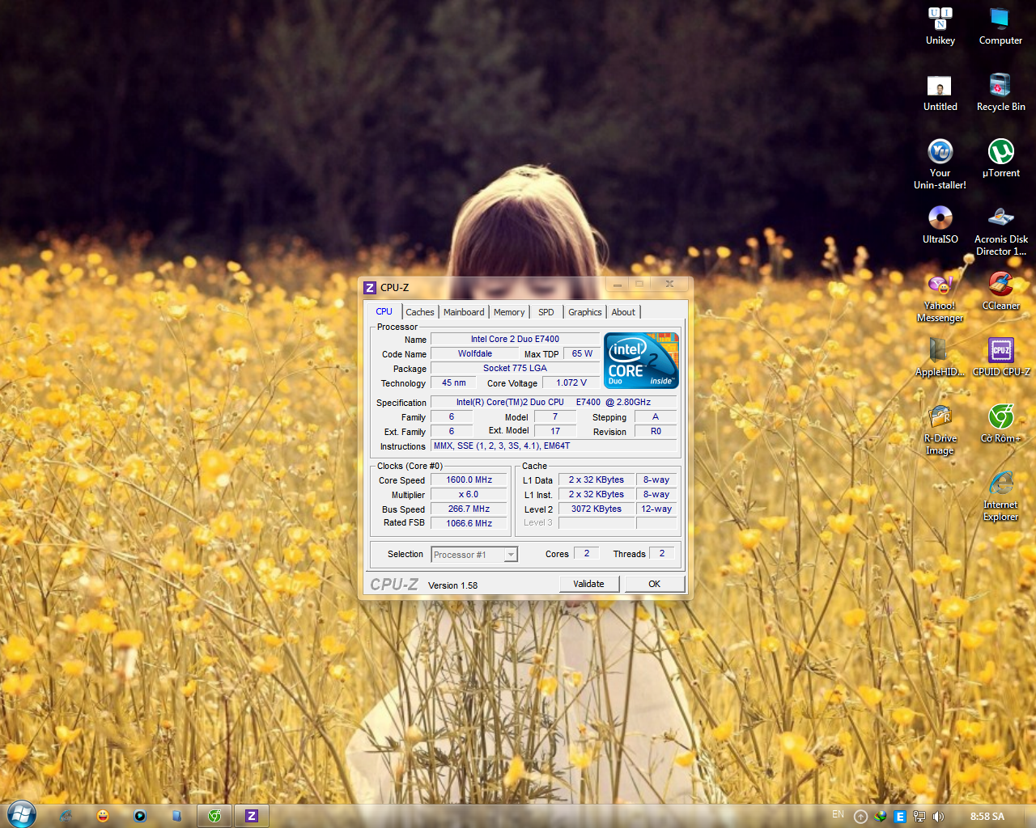This screenshot has height=828, width=1036.
Task: Open Yahoo Messenger smiley in taskbar
Action: (103, 816)
